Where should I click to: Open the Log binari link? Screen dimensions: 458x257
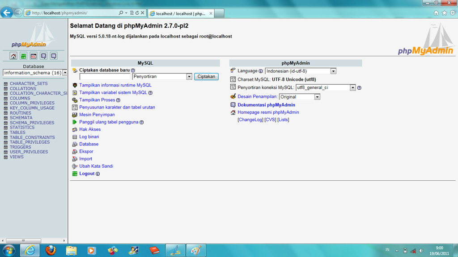pos(89,137)
